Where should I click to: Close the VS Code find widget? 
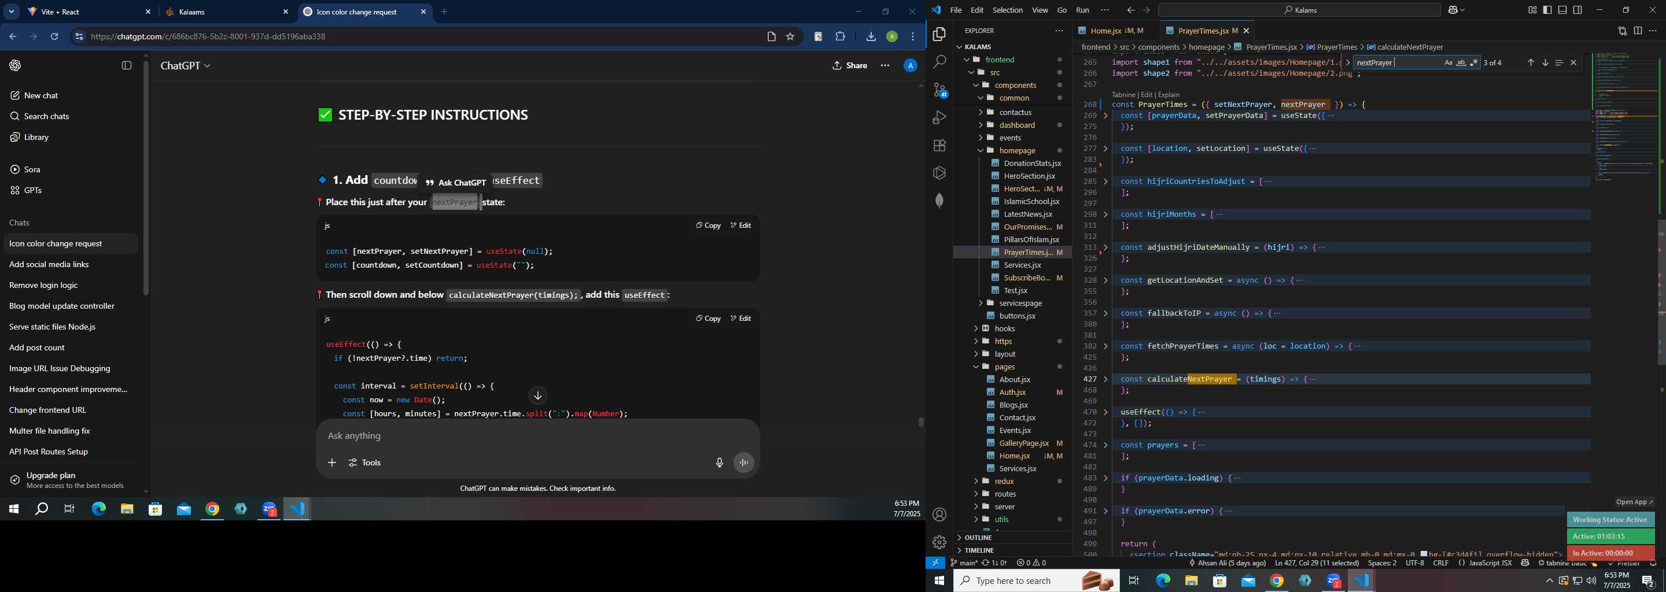1573,62
